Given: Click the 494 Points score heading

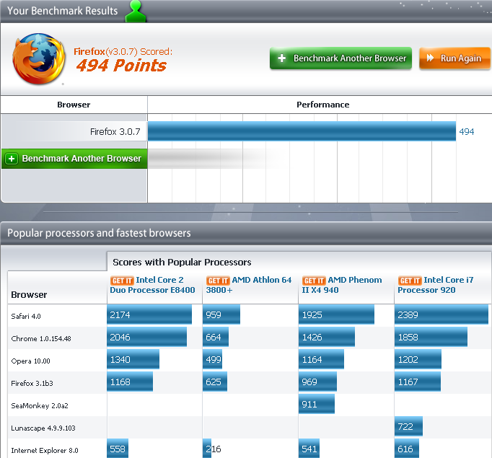Looking at the screenshot, I should (121, 66).
